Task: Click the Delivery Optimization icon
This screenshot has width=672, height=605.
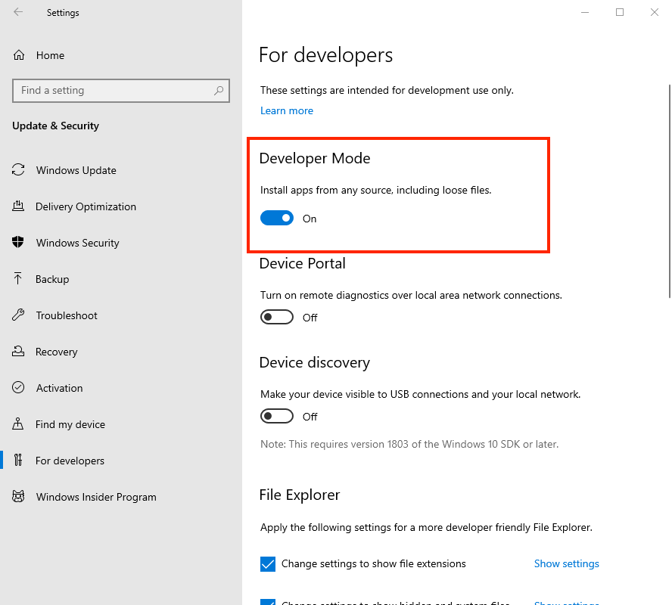Action: tap(18, 206)
